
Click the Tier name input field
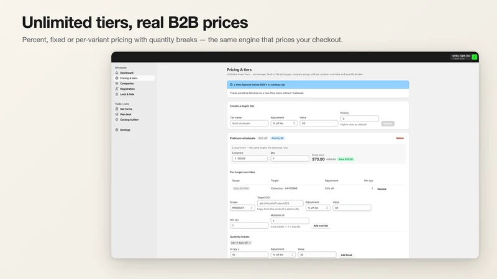(x=249, y=123)
